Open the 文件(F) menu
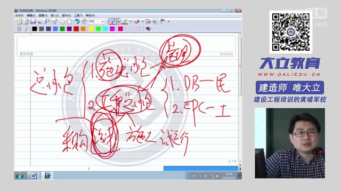The height and width of the screenshot is (192, 341). tap(19, 15)
